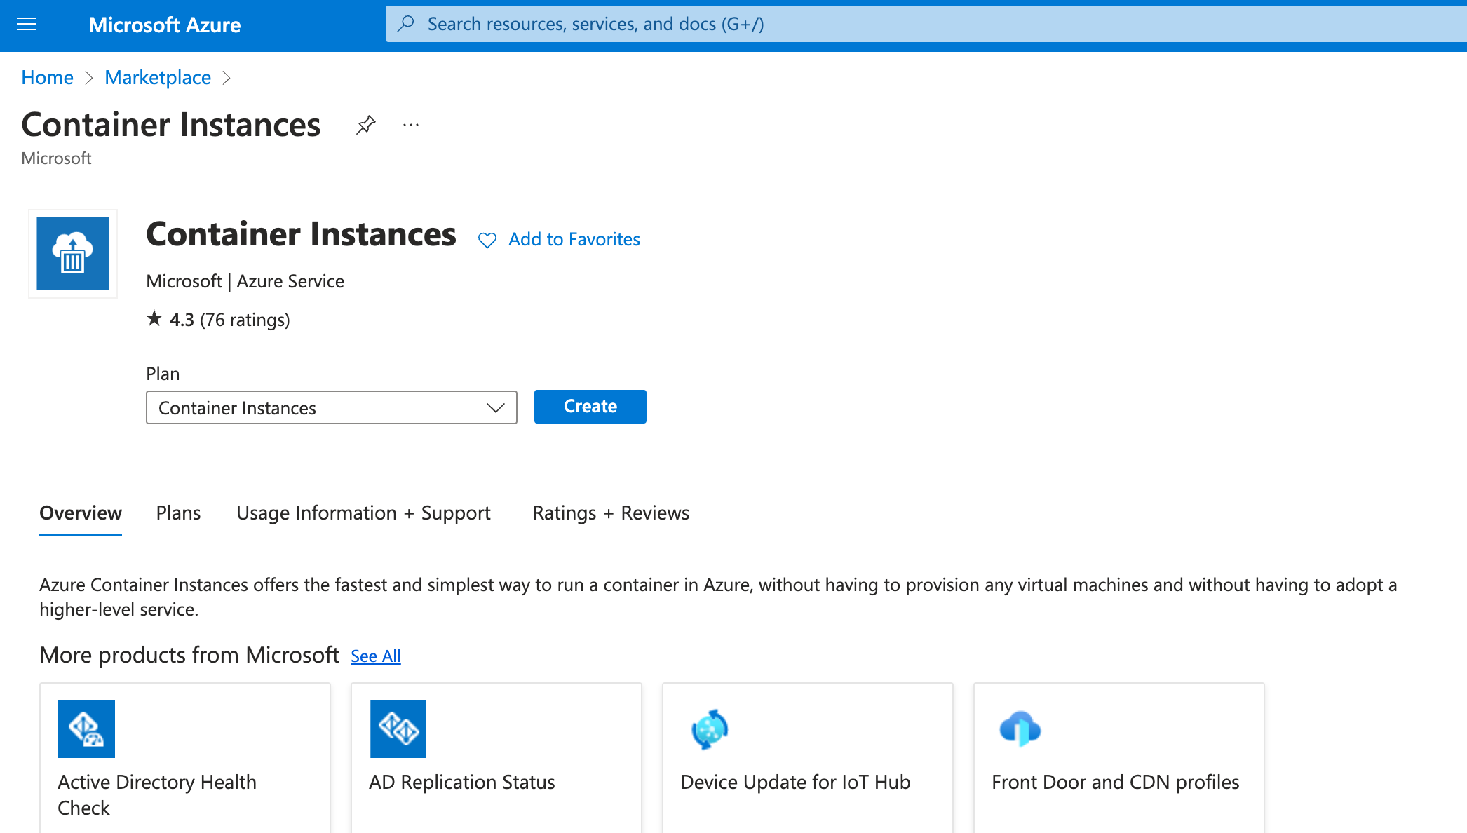
Task: Select the Overview tab
Action: 81,513
